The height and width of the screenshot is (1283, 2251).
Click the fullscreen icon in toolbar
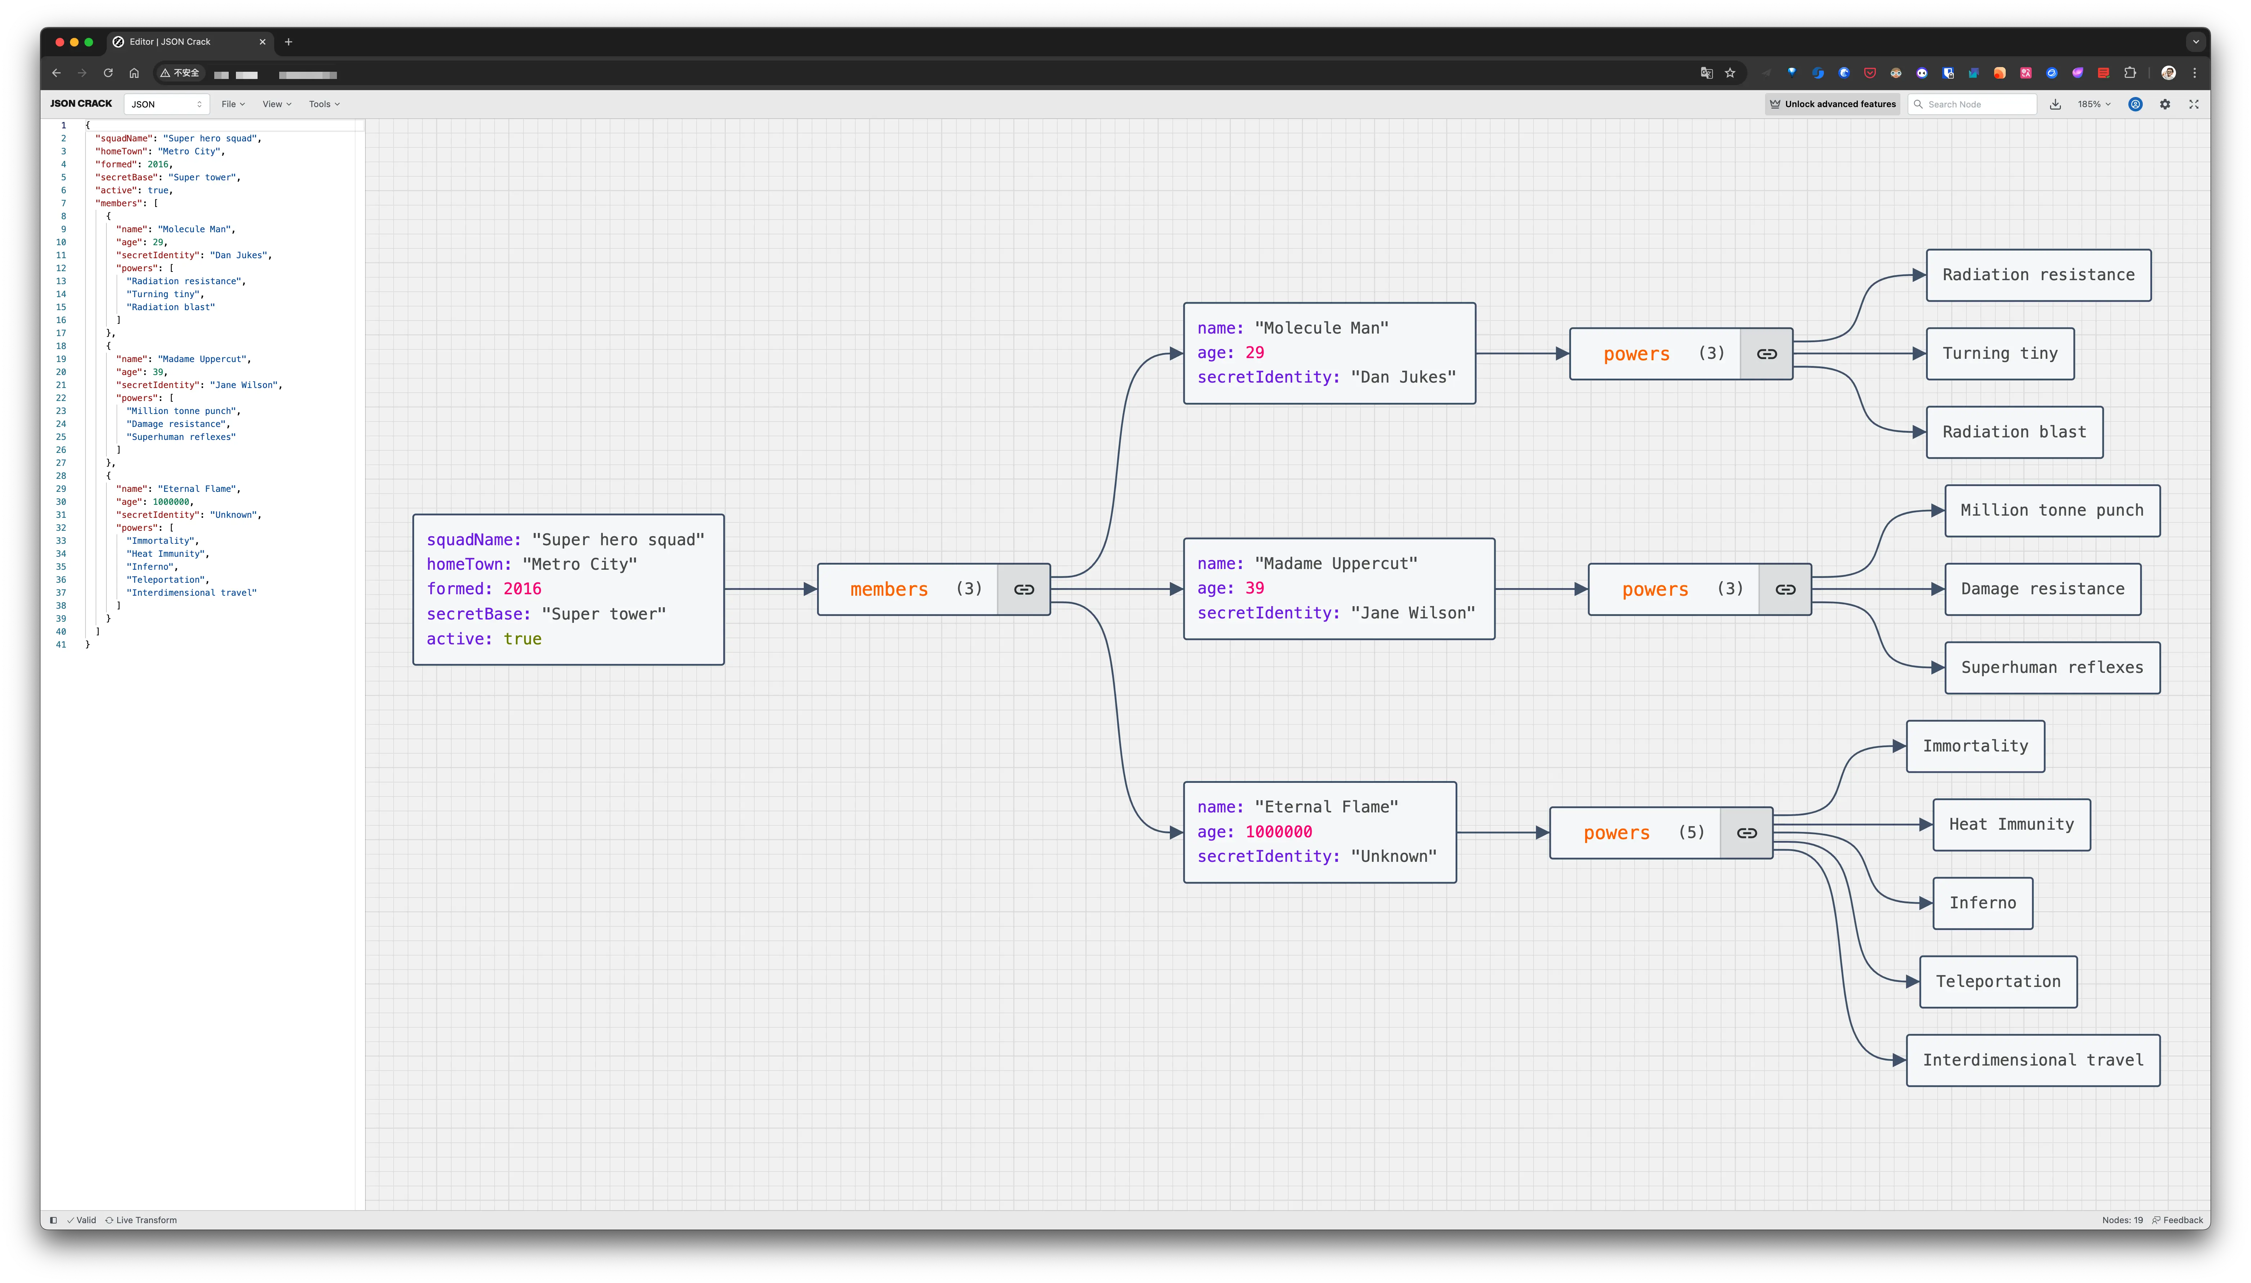point(2194,104)
